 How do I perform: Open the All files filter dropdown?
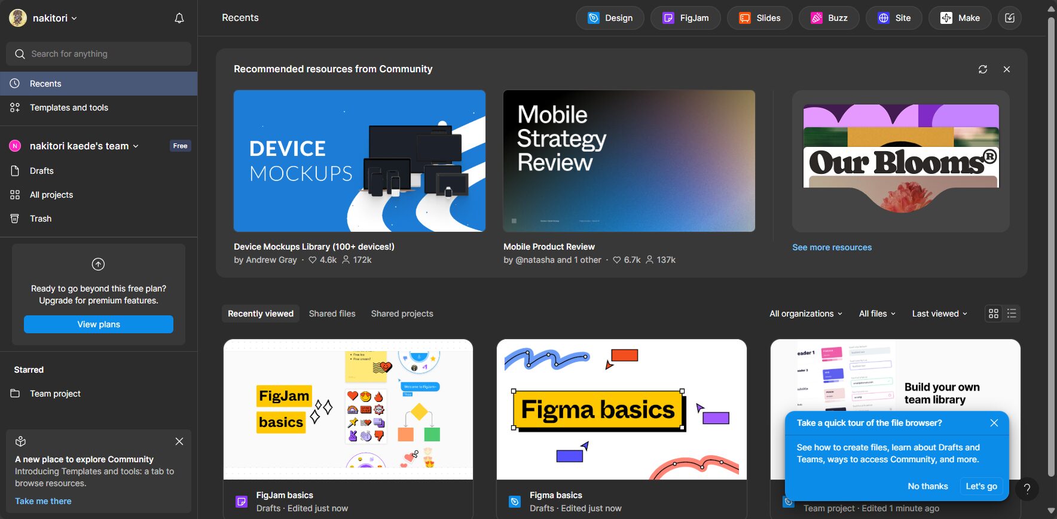877,314
